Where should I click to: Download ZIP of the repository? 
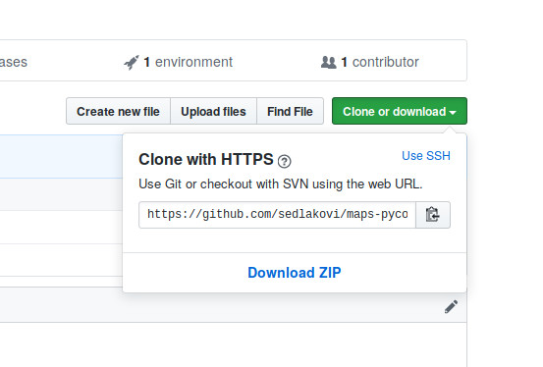295,273
